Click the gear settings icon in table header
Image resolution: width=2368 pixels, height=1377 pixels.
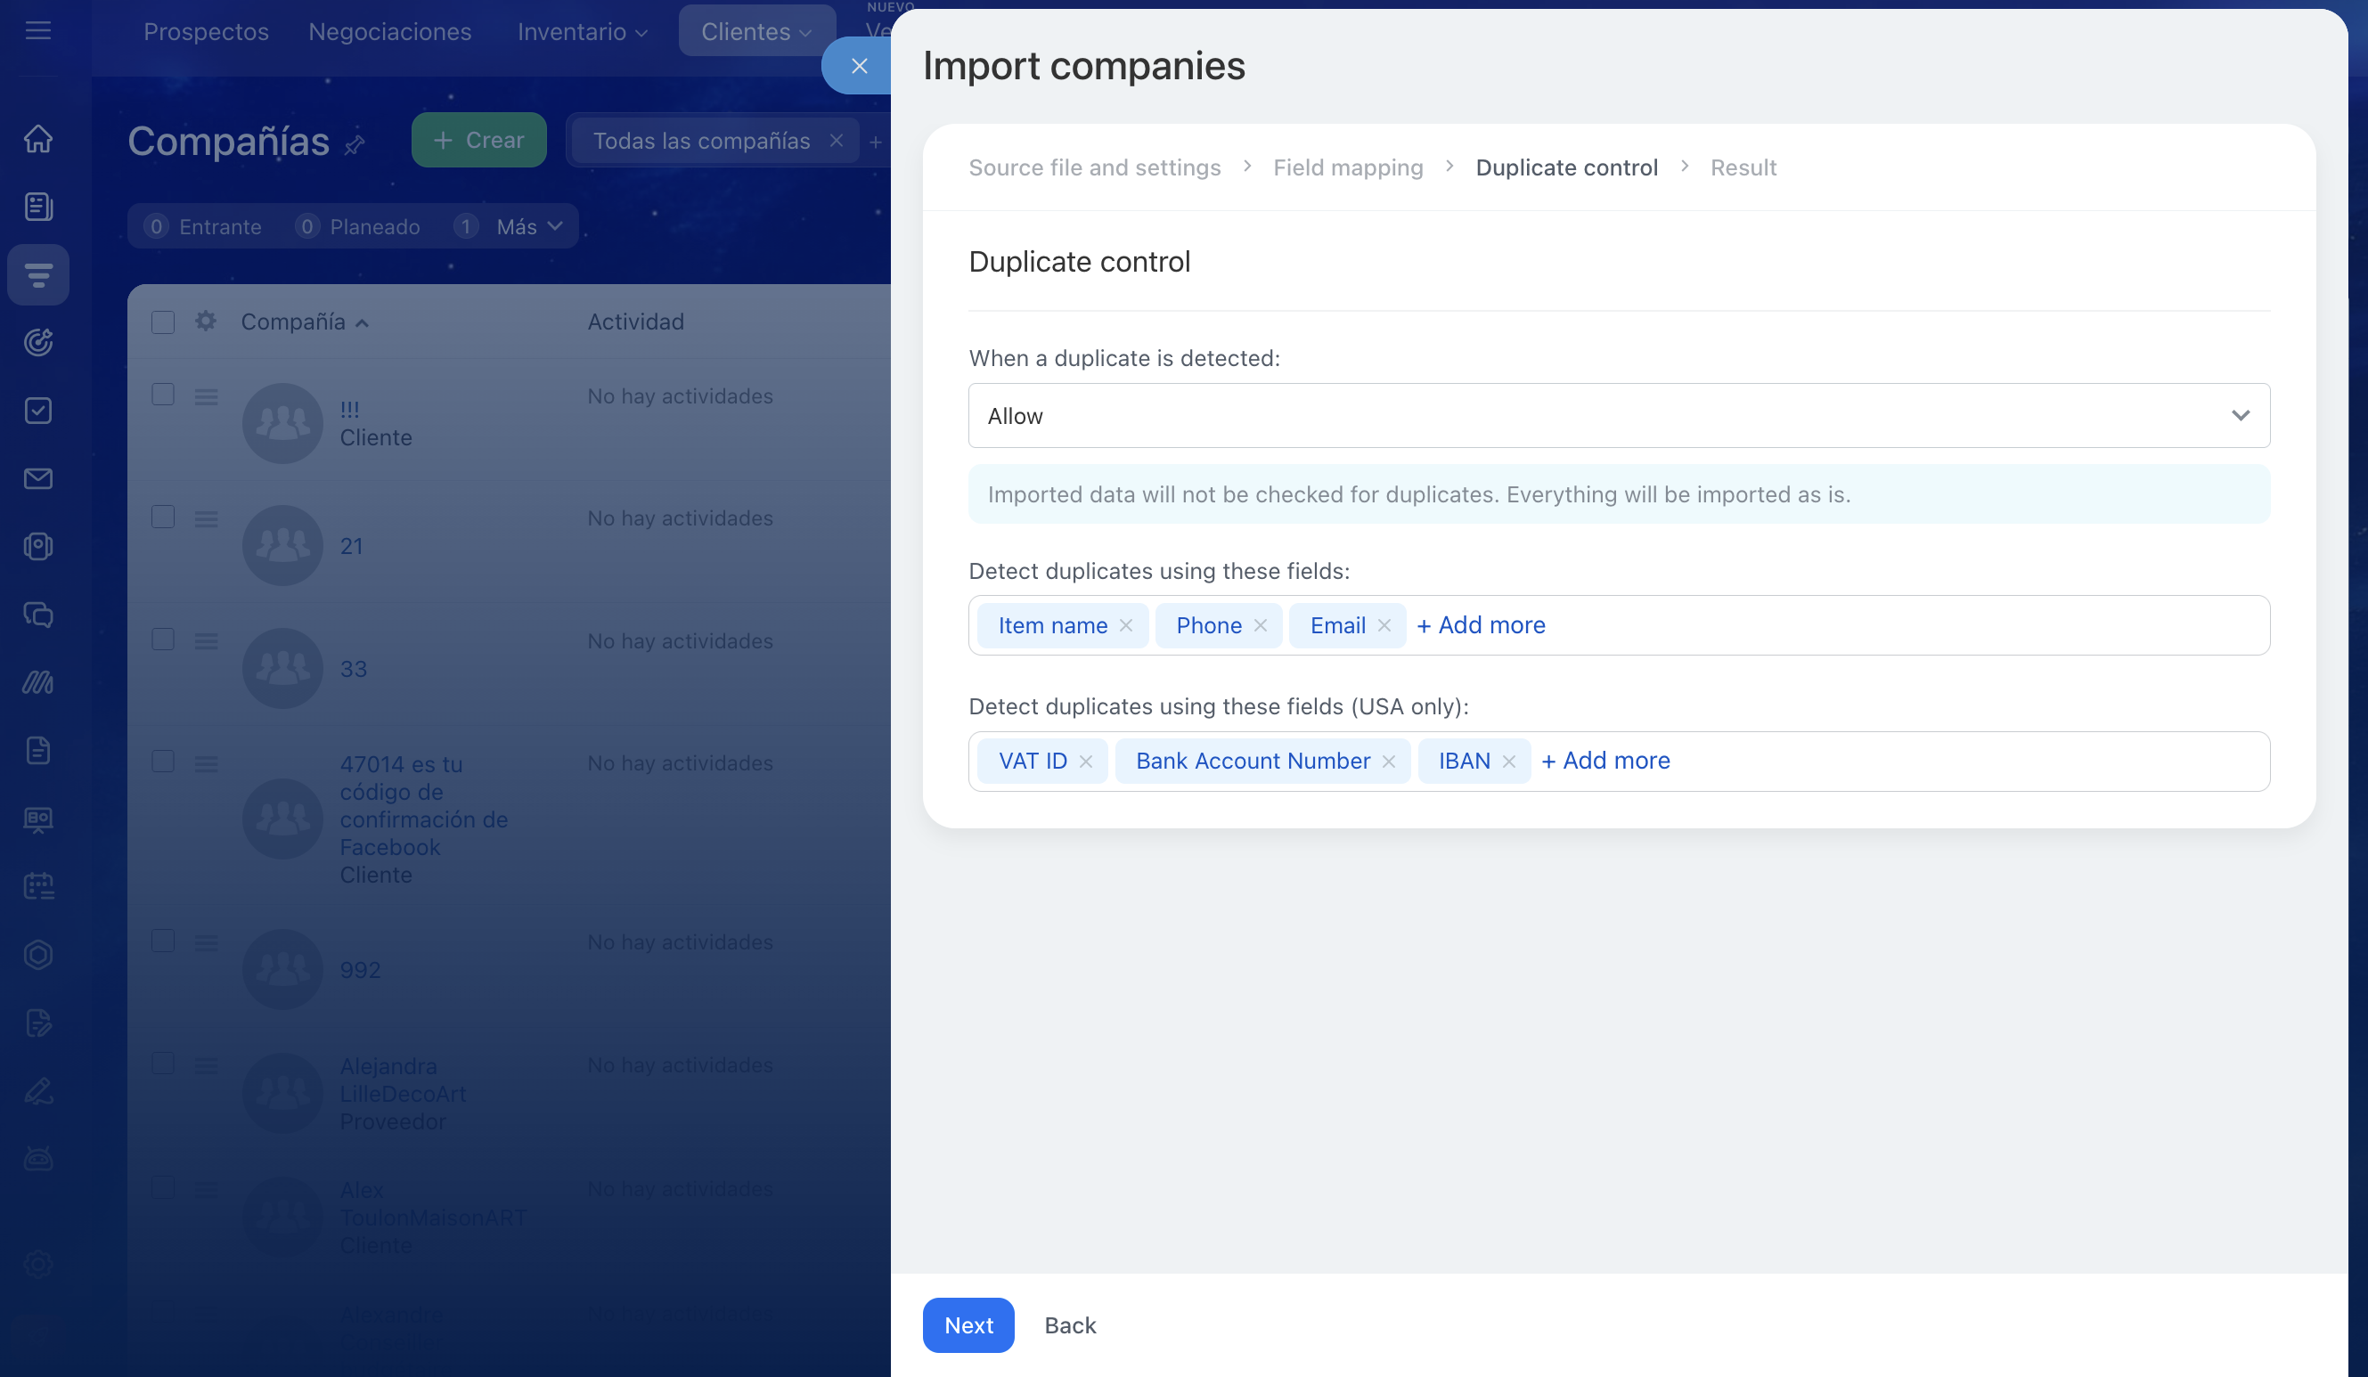(x=206, y=322)
